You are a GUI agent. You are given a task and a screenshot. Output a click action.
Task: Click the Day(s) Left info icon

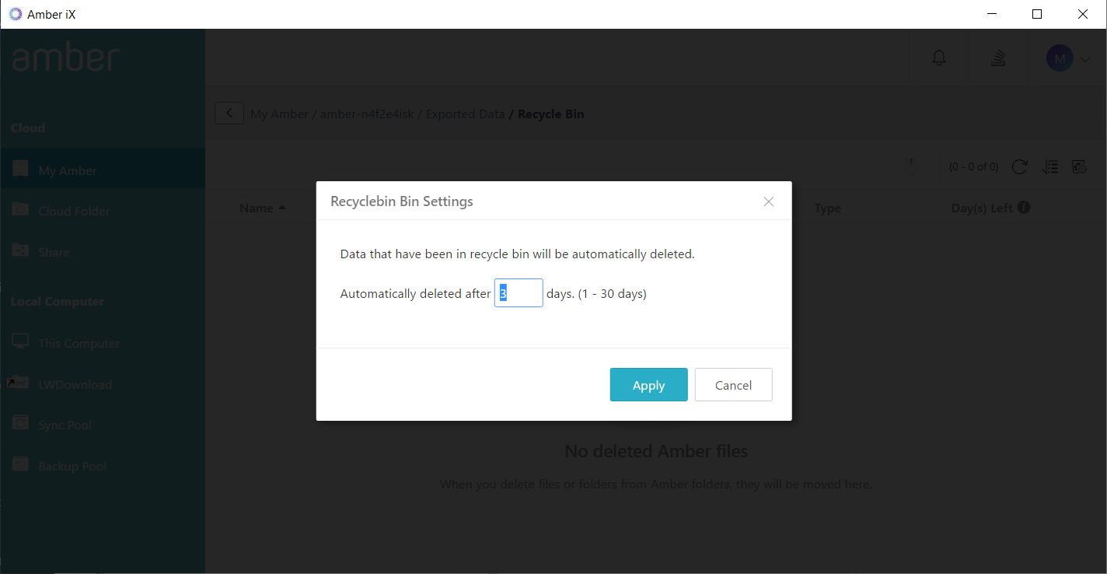pos(1024,208)
